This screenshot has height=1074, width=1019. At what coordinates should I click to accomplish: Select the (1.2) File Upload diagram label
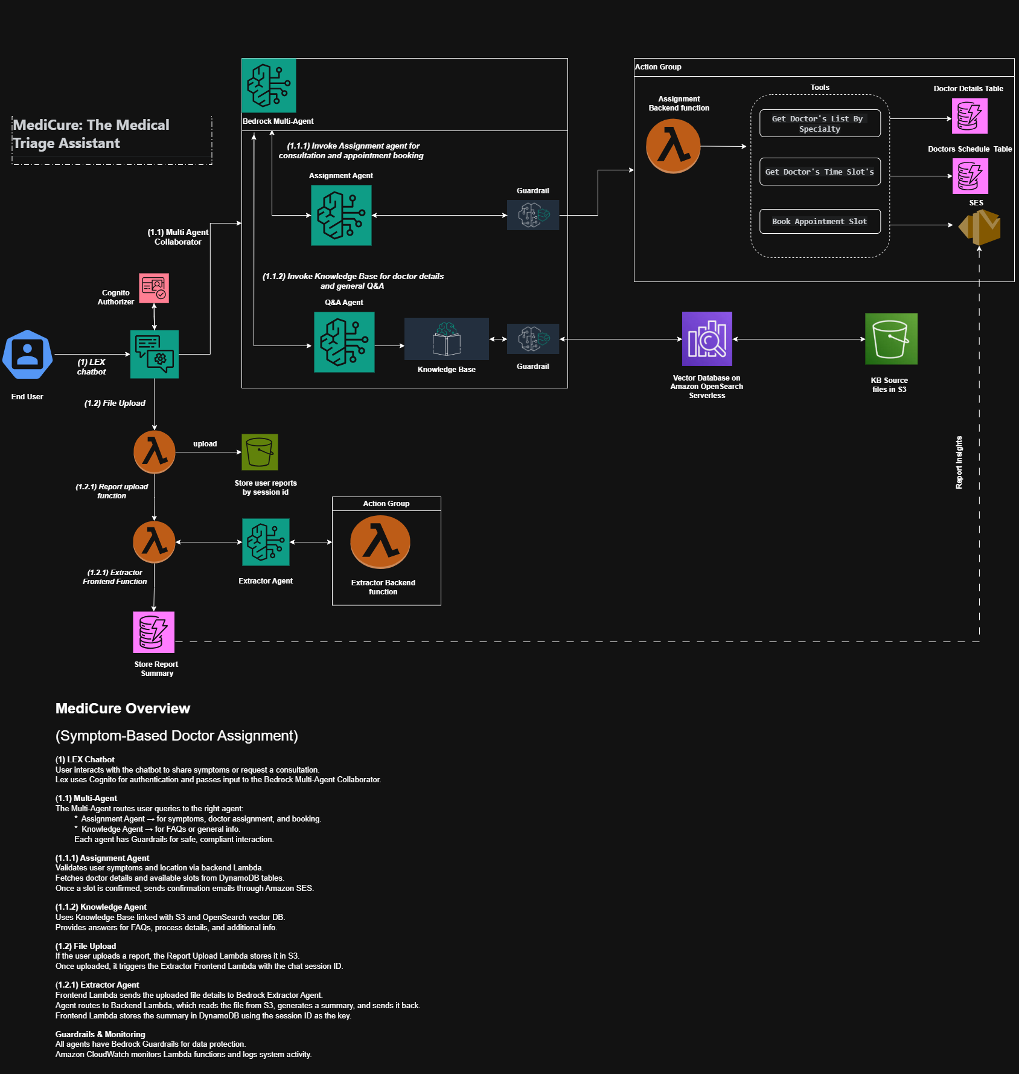click(x=115, y=403)
